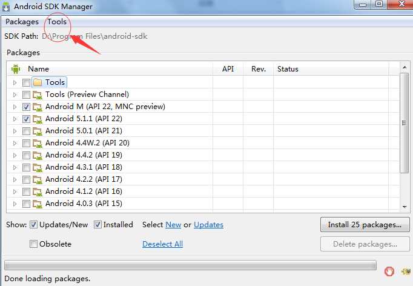Click the Android robot icon in Name header
The width and height of the screenshot is (413, 286).
pos(16,69)
